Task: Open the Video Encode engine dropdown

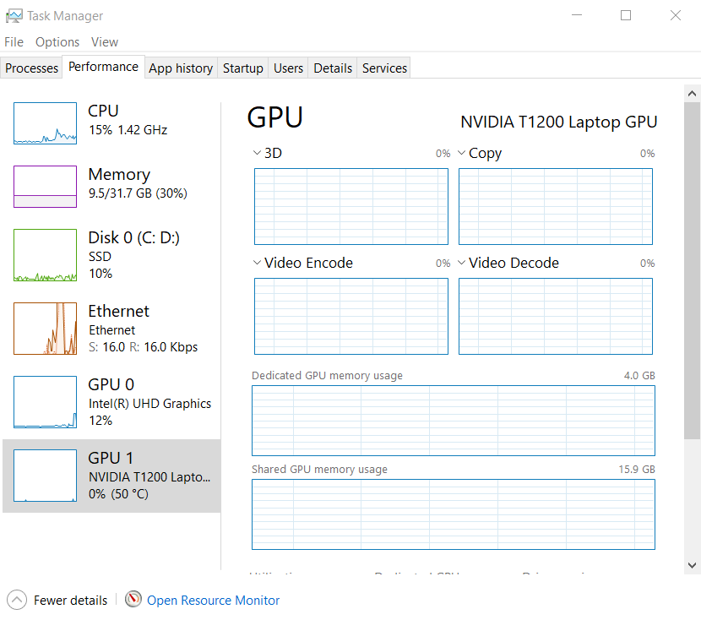Action: click(257, 263)
